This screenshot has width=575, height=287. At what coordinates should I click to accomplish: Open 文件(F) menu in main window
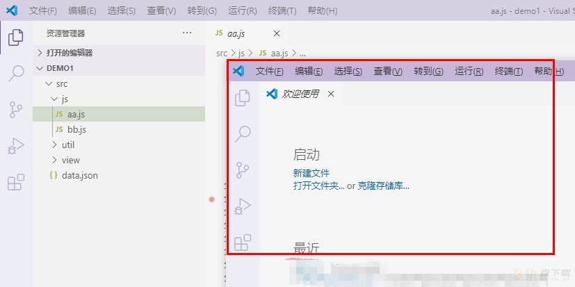click(x=43, y=11)
